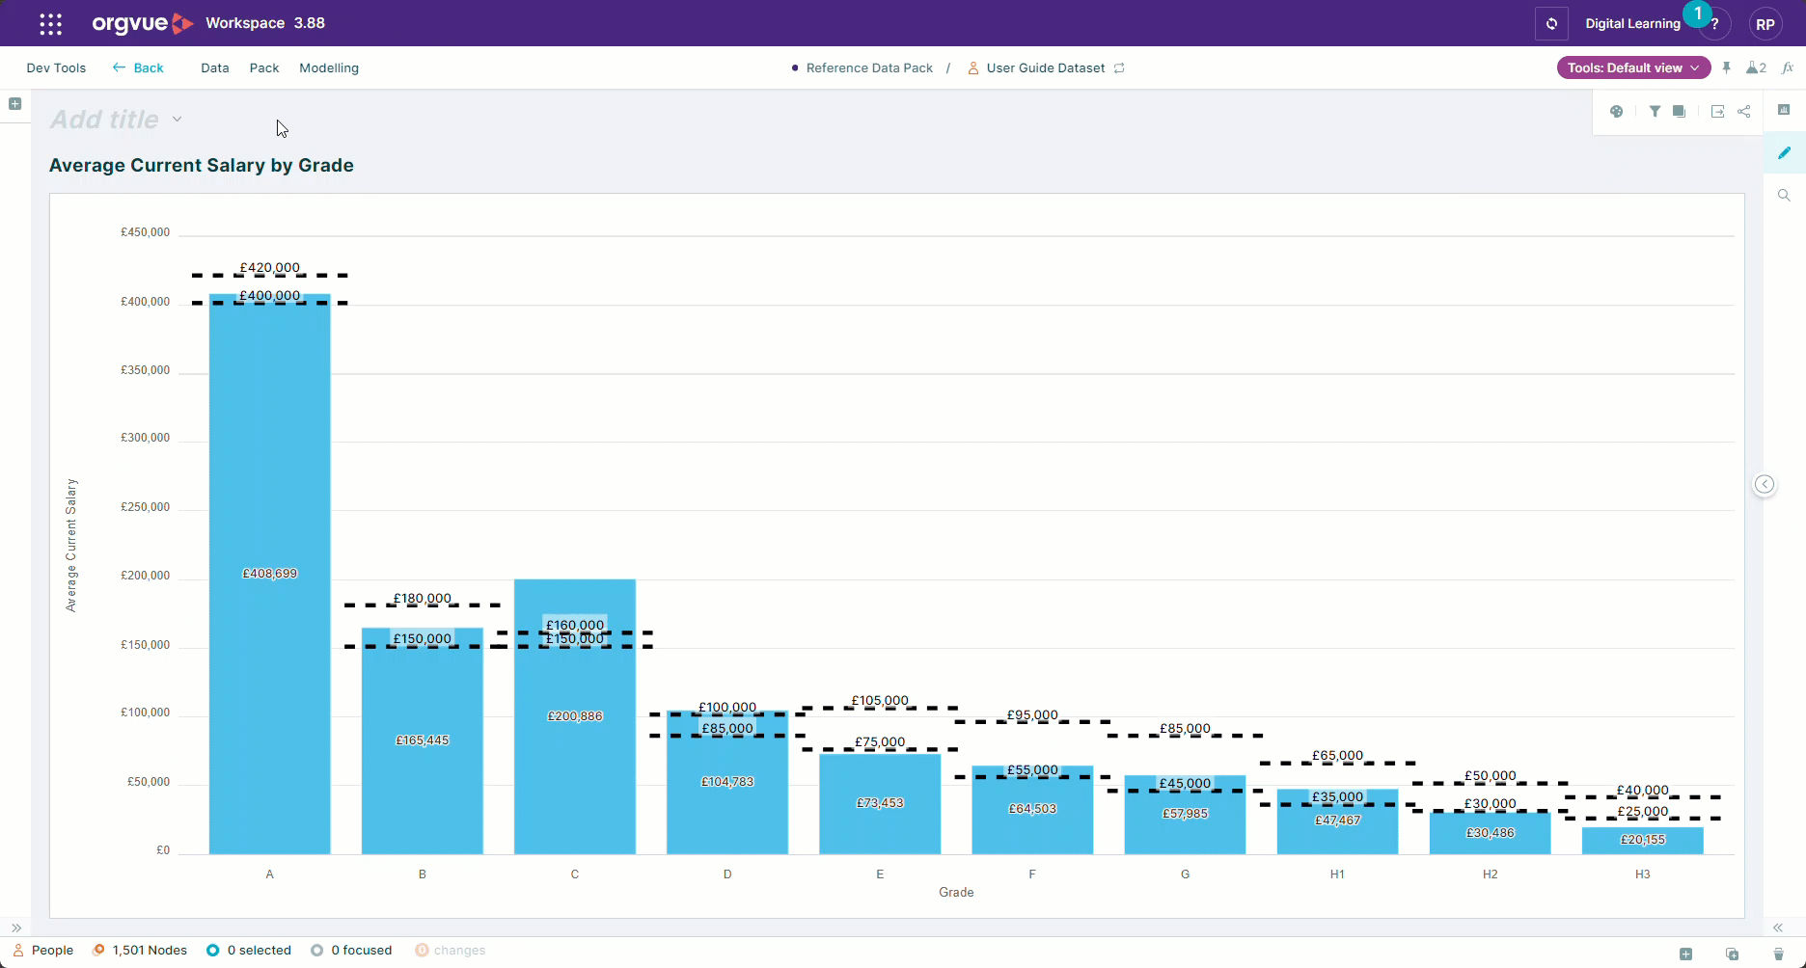Open the app launcher grid icon

pyautogui.click(x=51, y=24)
